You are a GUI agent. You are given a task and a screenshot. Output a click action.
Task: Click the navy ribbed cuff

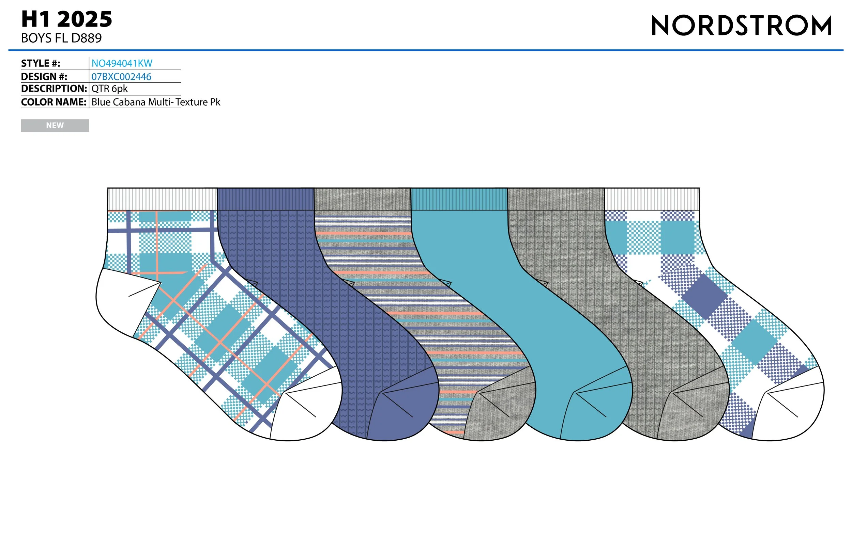click(265, 199)
